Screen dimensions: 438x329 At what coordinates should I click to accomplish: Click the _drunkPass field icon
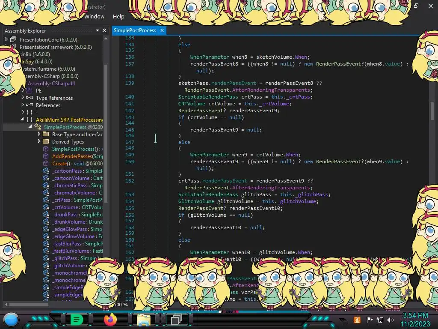coord(46,214)
